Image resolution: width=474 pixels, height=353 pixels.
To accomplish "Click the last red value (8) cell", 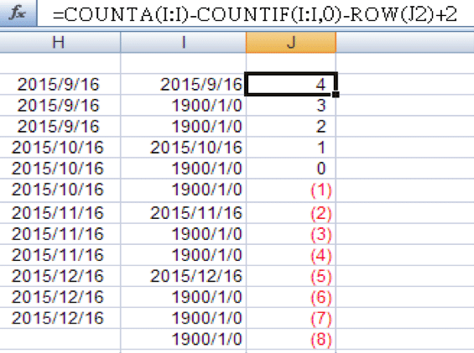I will tap(291, 339).
